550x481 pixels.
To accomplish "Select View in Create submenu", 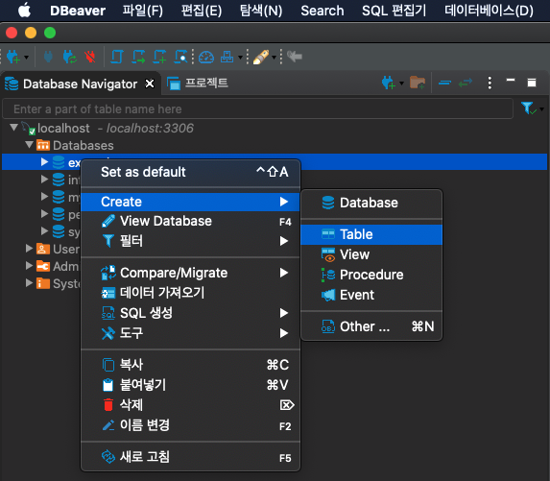I will (x=371, y=254).
